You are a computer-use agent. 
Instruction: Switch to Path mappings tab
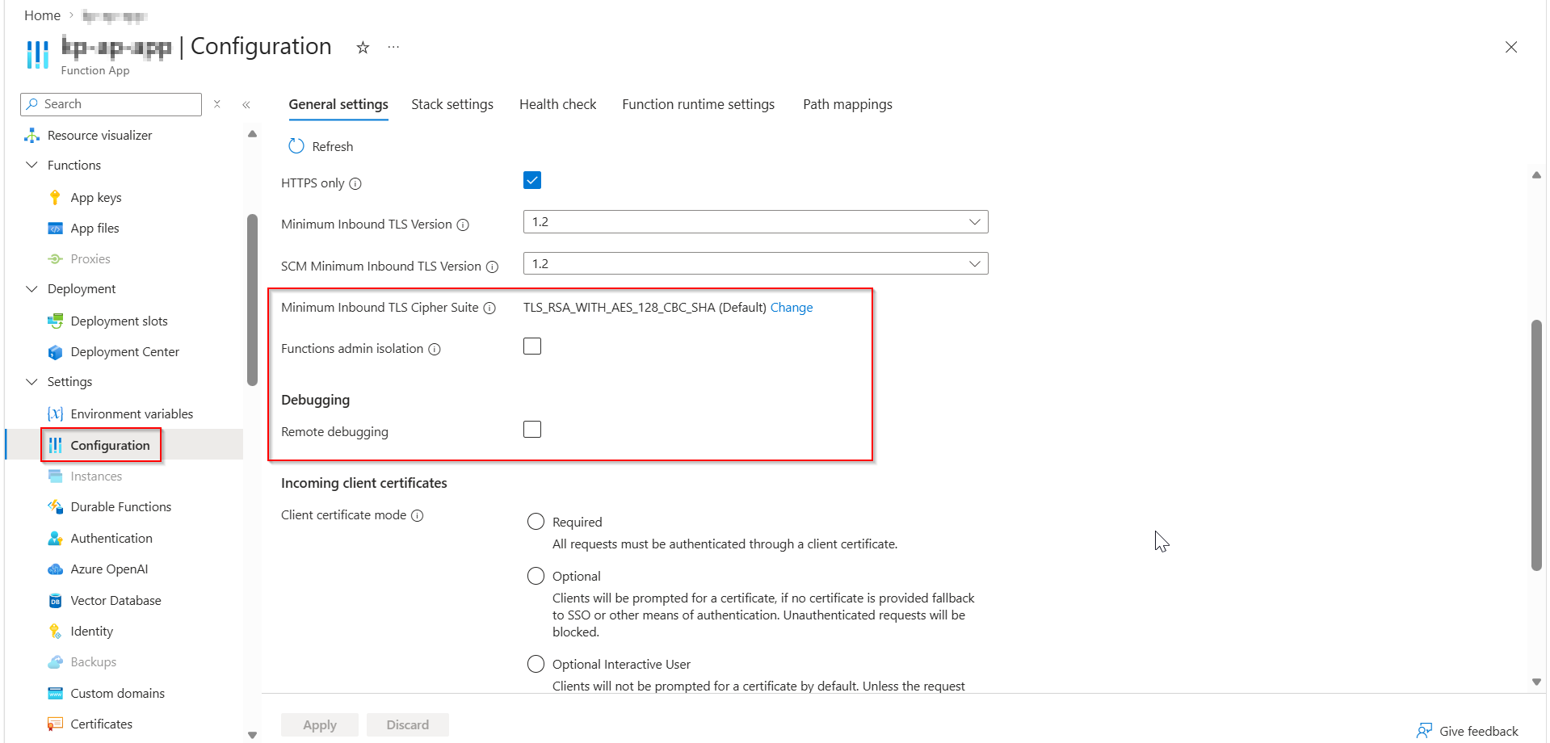tap(847, 104)
